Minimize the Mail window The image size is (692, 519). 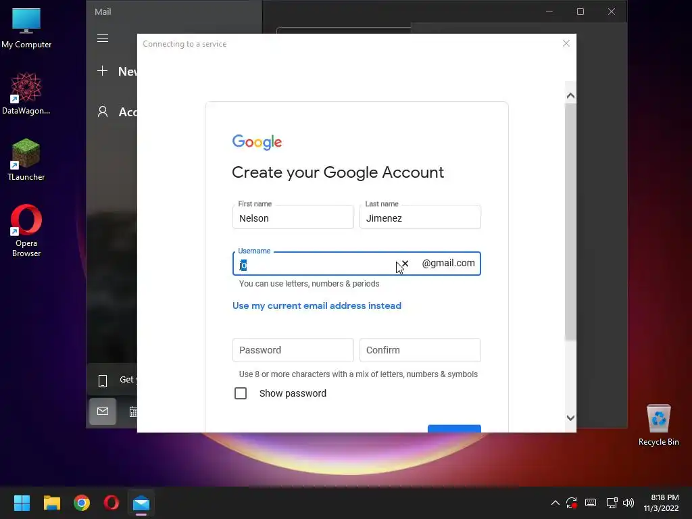[x=549, y=11]
